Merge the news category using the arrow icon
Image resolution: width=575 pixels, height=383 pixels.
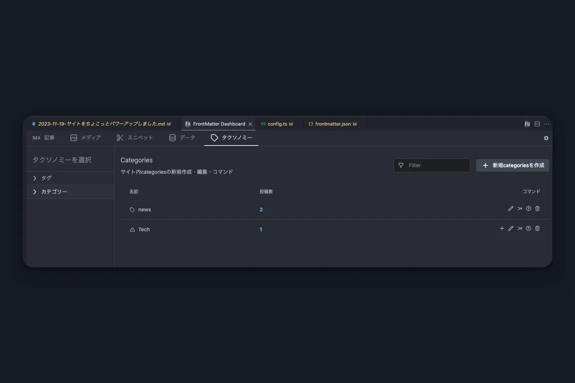pos(519,208)
